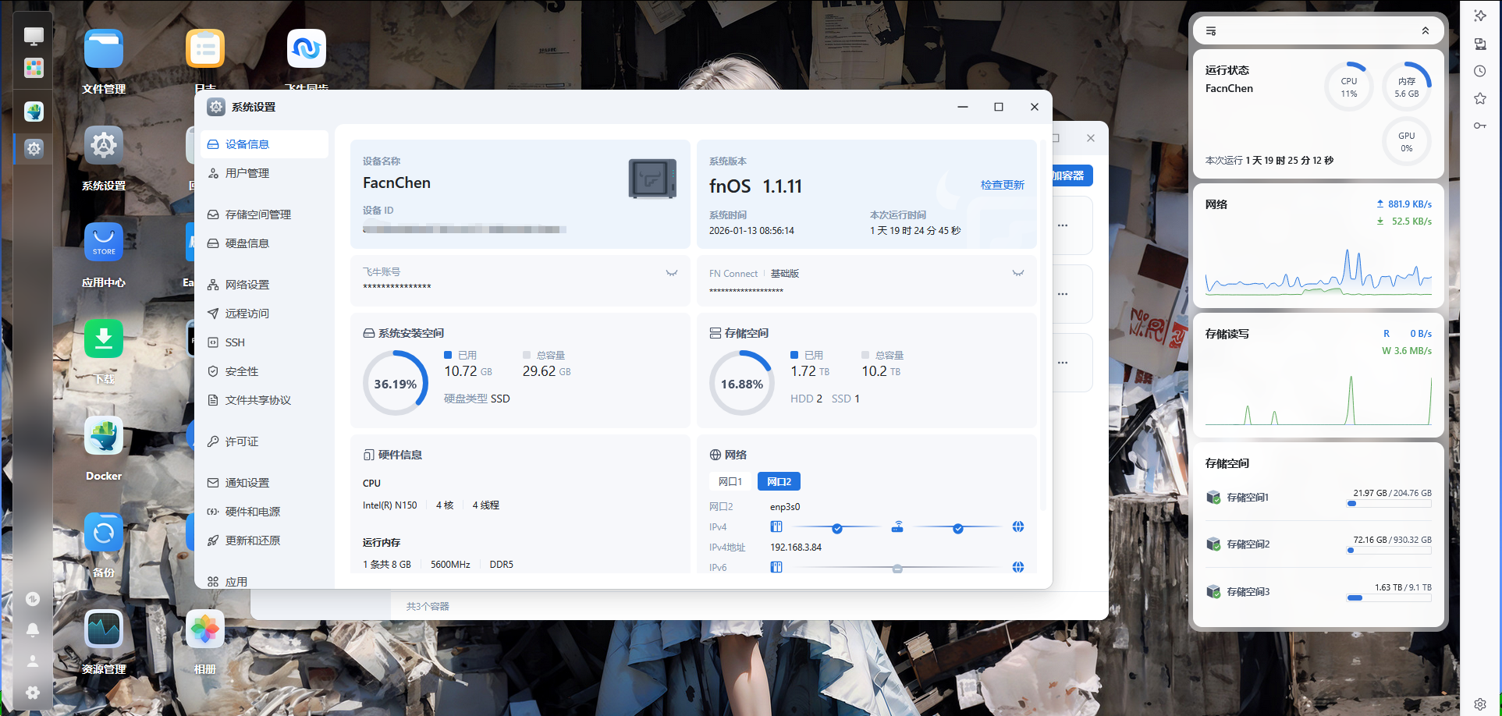Viewport: 1502px width, 716px height.
Task: Open 安全性 security settings item
Action: 241,371
